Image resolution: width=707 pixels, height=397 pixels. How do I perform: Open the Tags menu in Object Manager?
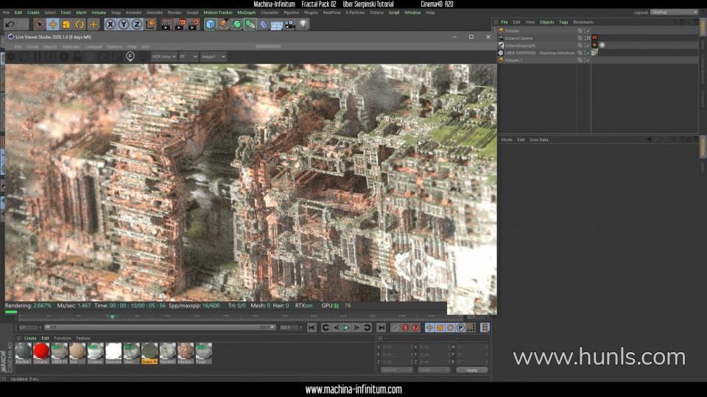(x=563, y=22)
